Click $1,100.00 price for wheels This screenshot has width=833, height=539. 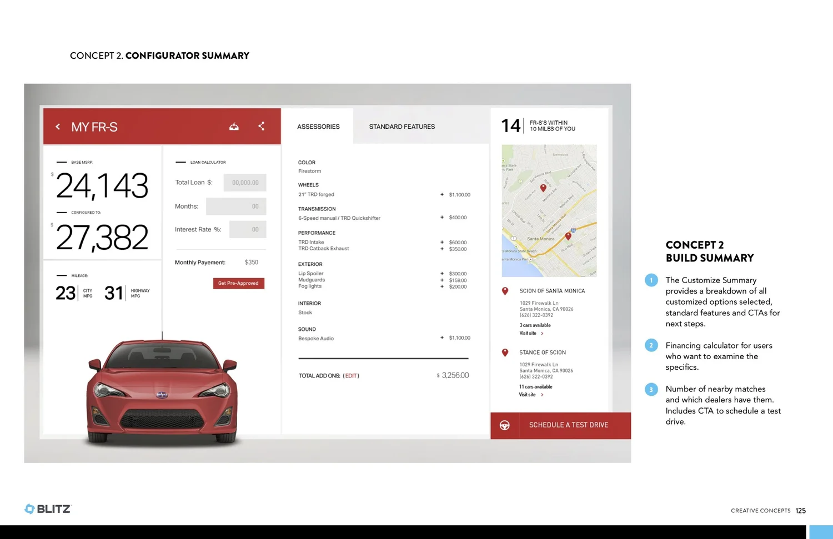pos(460,195)
